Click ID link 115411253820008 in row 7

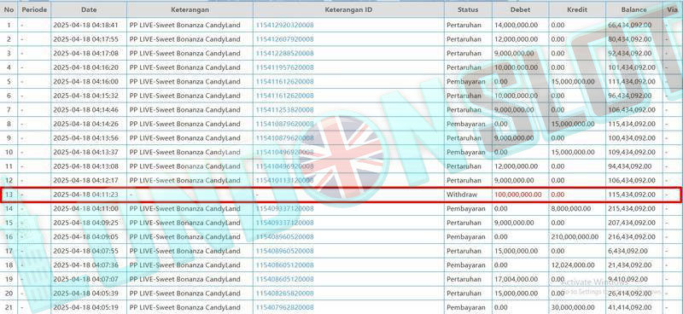(x=284, y=110)
